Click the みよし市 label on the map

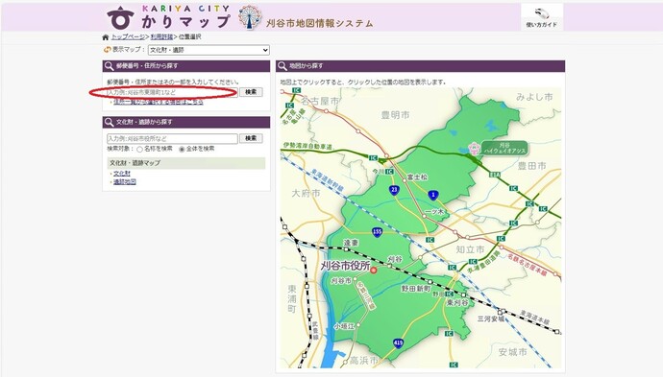(534, 97)
